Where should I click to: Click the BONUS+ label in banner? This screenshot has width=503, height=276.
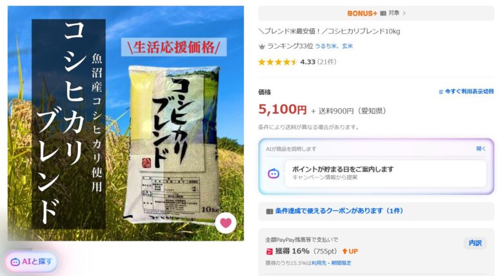pos(362,14)
